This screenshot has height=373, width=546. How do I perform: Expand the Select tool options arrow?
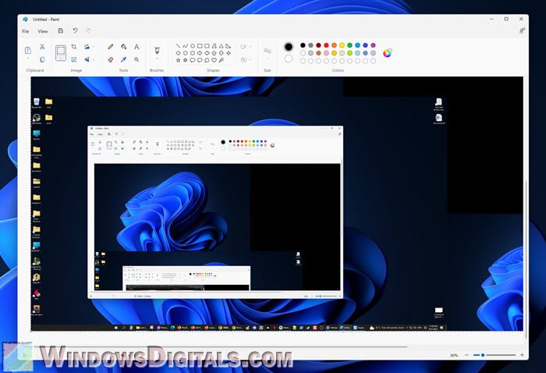[x=61, y=59]
